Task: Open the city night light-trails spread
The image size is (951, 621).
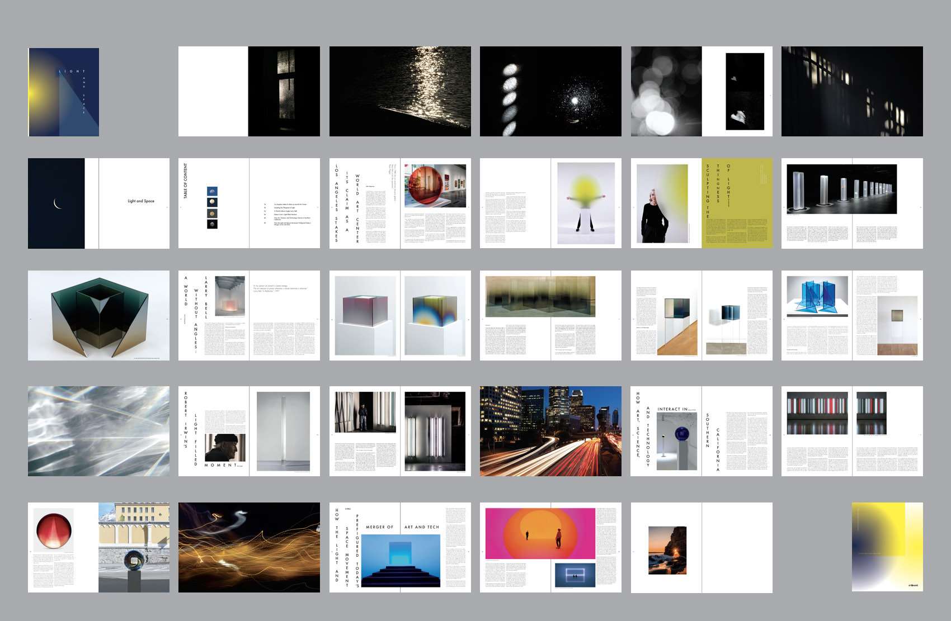Action: 550,431
